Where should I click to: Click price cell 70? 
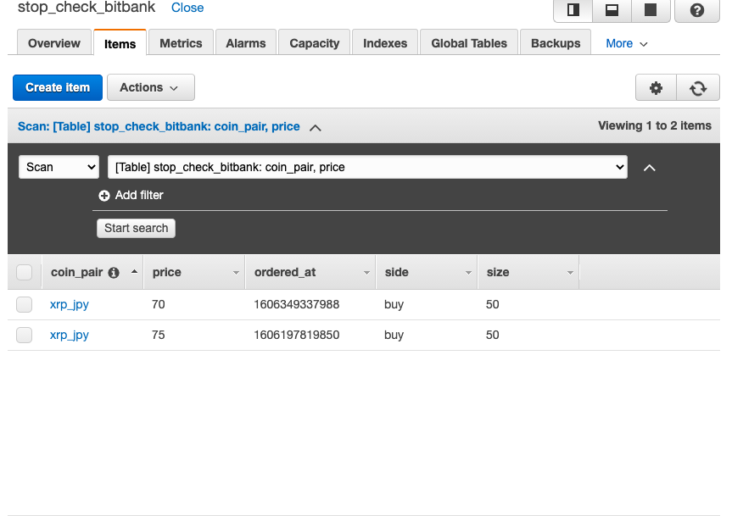coord(159,304)
